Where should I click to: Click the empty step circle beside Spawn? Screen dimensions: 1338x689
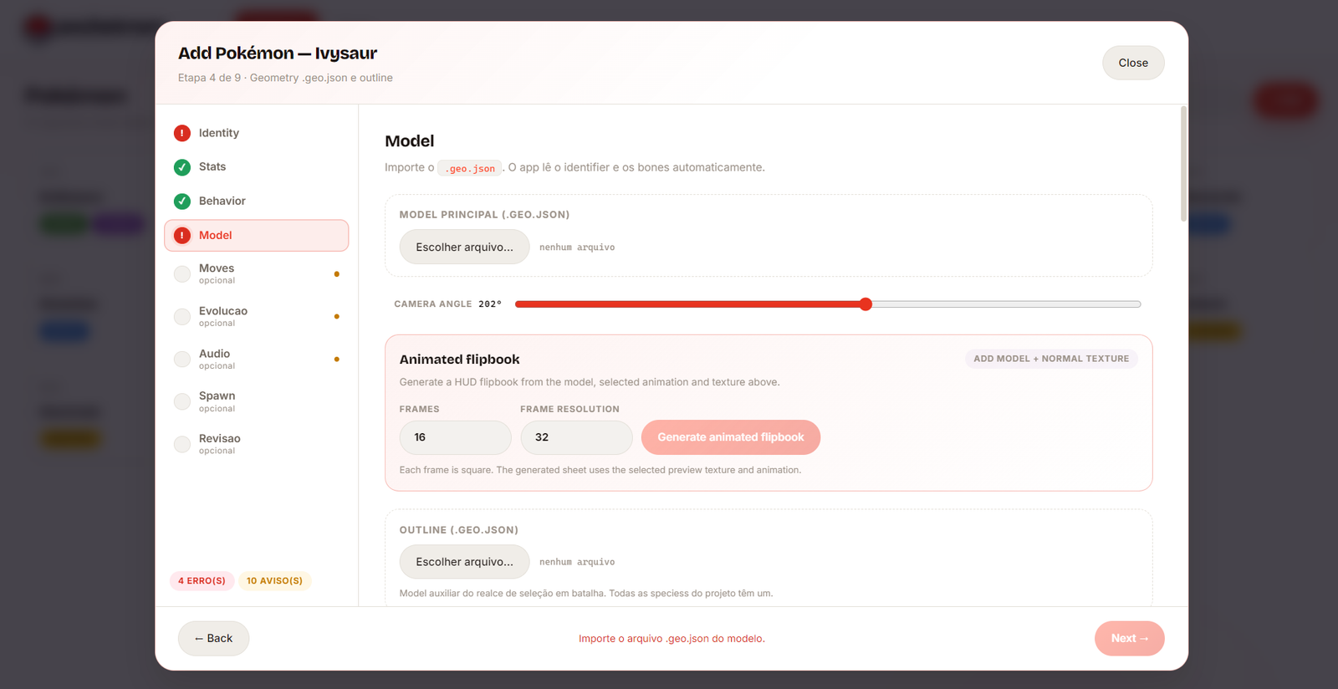click(x=182, y=402)
